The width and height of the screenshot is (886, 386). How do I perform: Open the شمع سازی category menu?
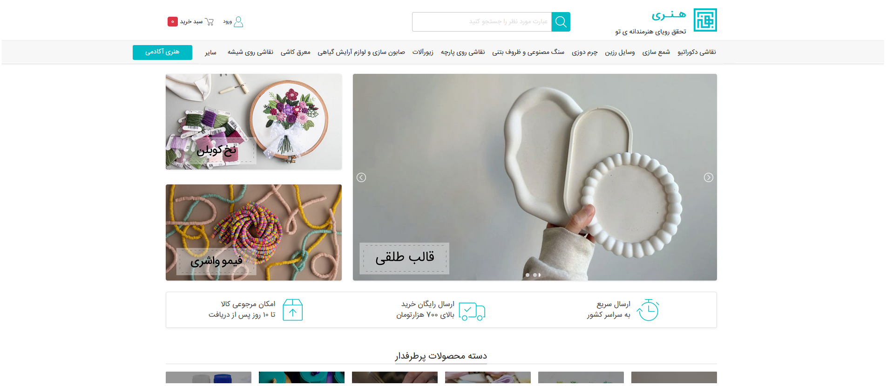(x=656, y=52)
